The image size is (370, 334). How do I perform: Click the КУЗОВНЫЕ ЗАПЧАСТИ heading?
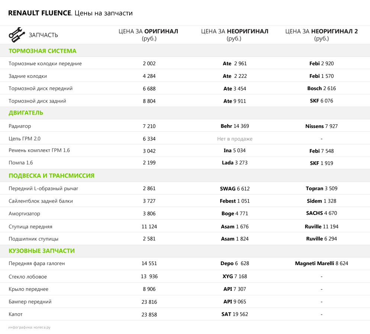click(x=42, y=251)
